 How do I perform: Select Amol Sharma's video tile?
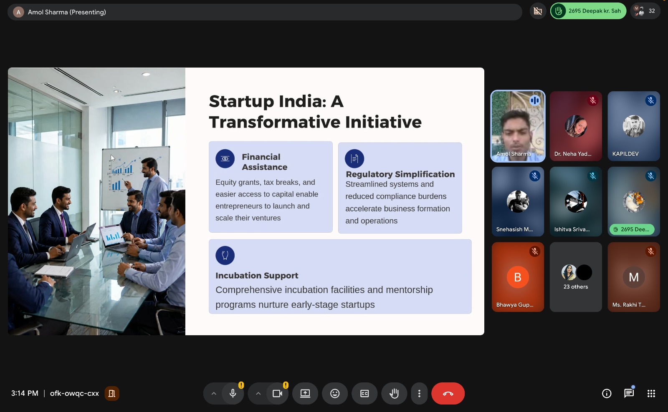[x=518, y=126]
